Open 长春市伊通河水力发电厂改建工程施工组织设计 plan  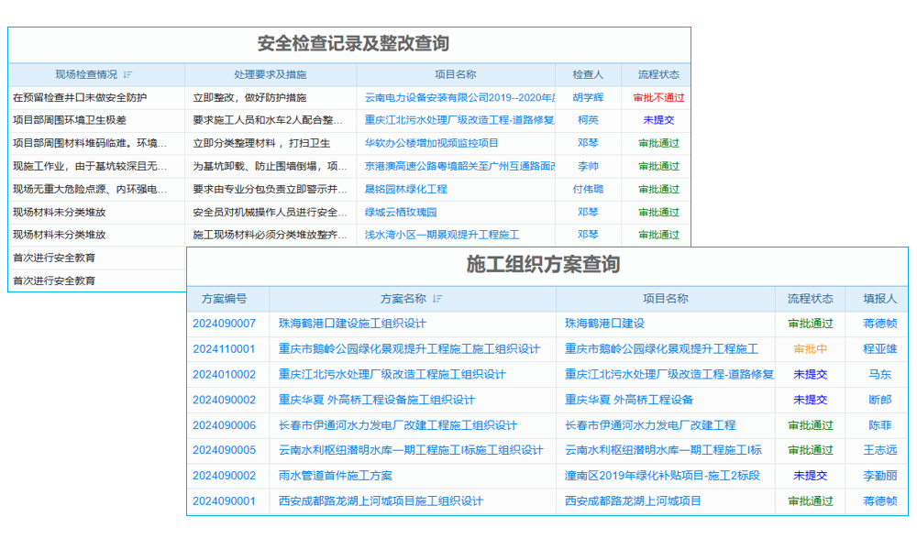click(351, 425)
